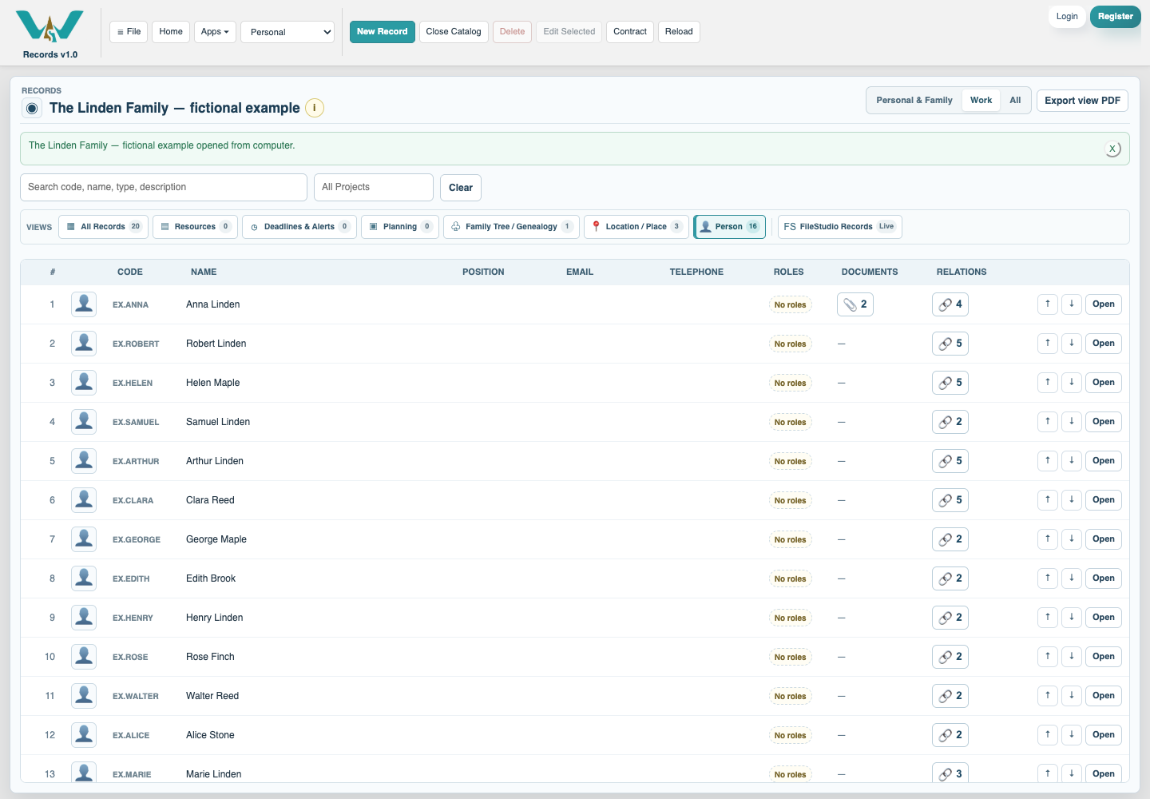Open the documents paperclip for Anna Linden
Screen dimensions: 1150x799
(855, 304)
